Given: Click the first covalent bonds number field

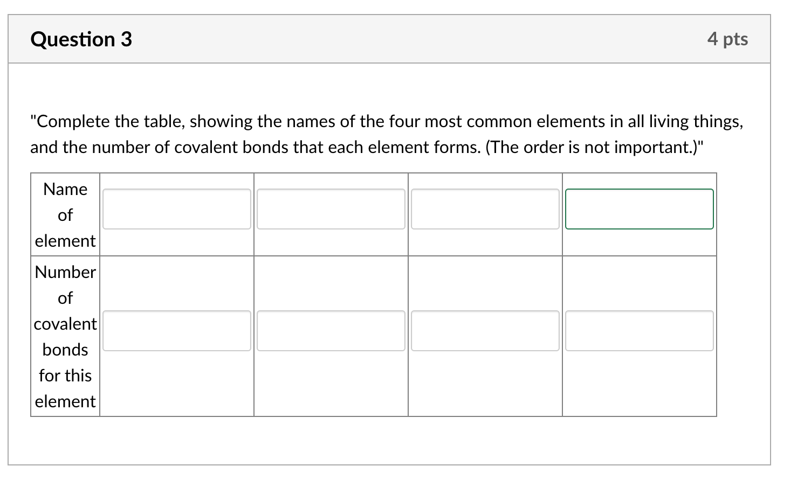Looking at the screenshot, I should point(177,331).
